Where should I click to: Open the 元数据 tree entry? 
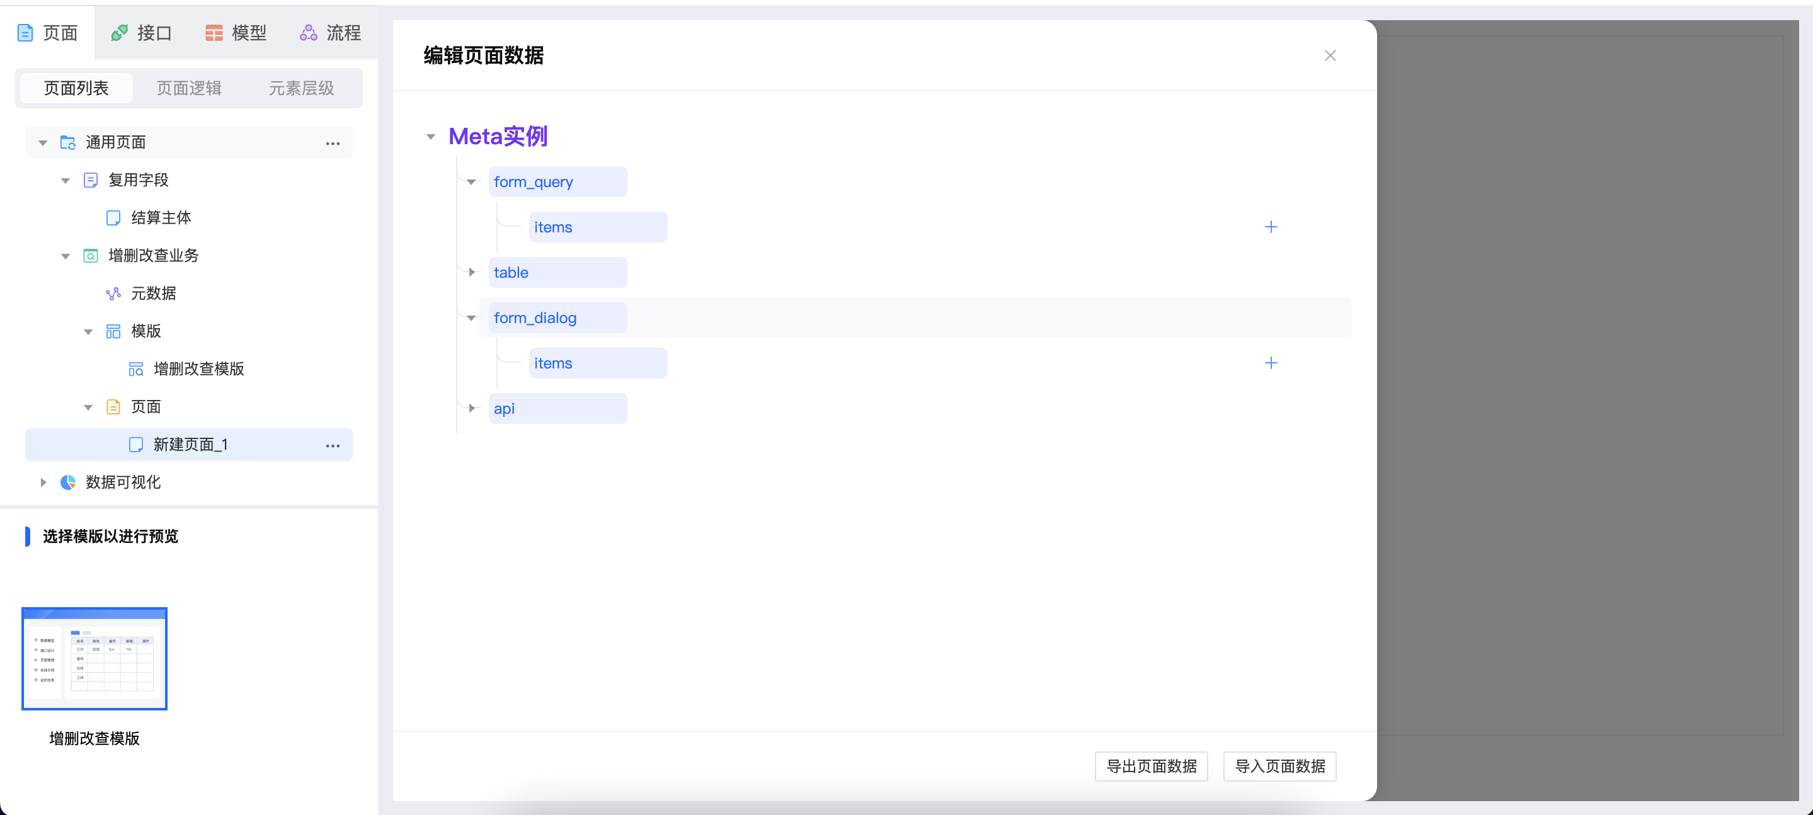tap(154, 294)
